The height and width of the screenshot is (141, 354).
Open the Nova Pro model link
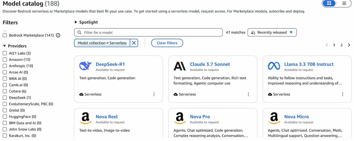pyautogui.click(x=200, y=117)
